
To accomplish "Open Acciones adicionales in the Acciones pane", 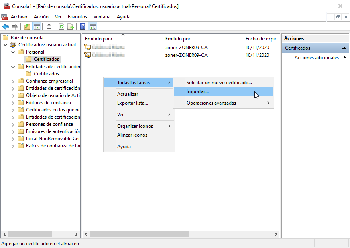I will [x=317, y=57].
